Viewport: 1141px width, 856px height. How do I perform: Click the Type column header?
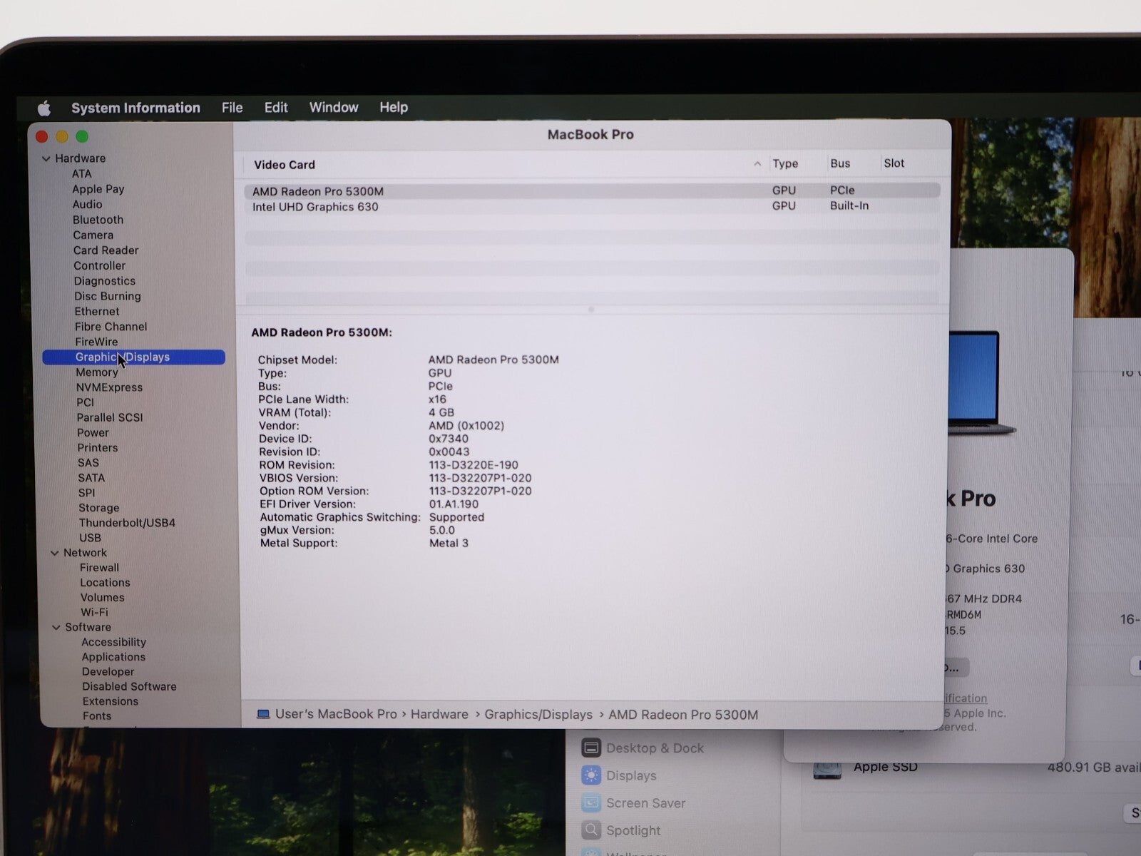tap(785, 163)
